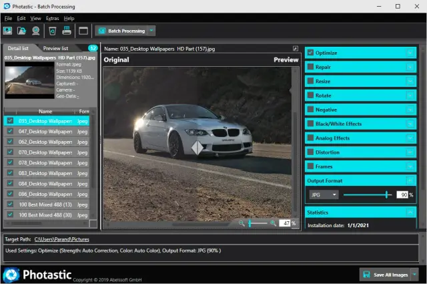Screen dimensions: 427x284
Task: Click the 12 image count badge
Action: 93,48
